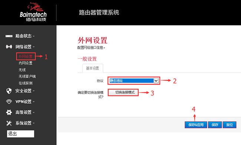Expand the 路由状态 menu

(x=25, y=36)
